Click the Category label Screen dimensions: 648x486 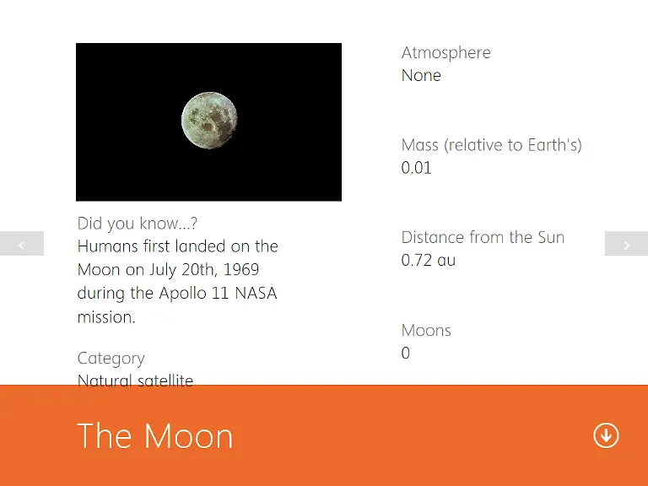pyautogui.click(x=111, y=358)
